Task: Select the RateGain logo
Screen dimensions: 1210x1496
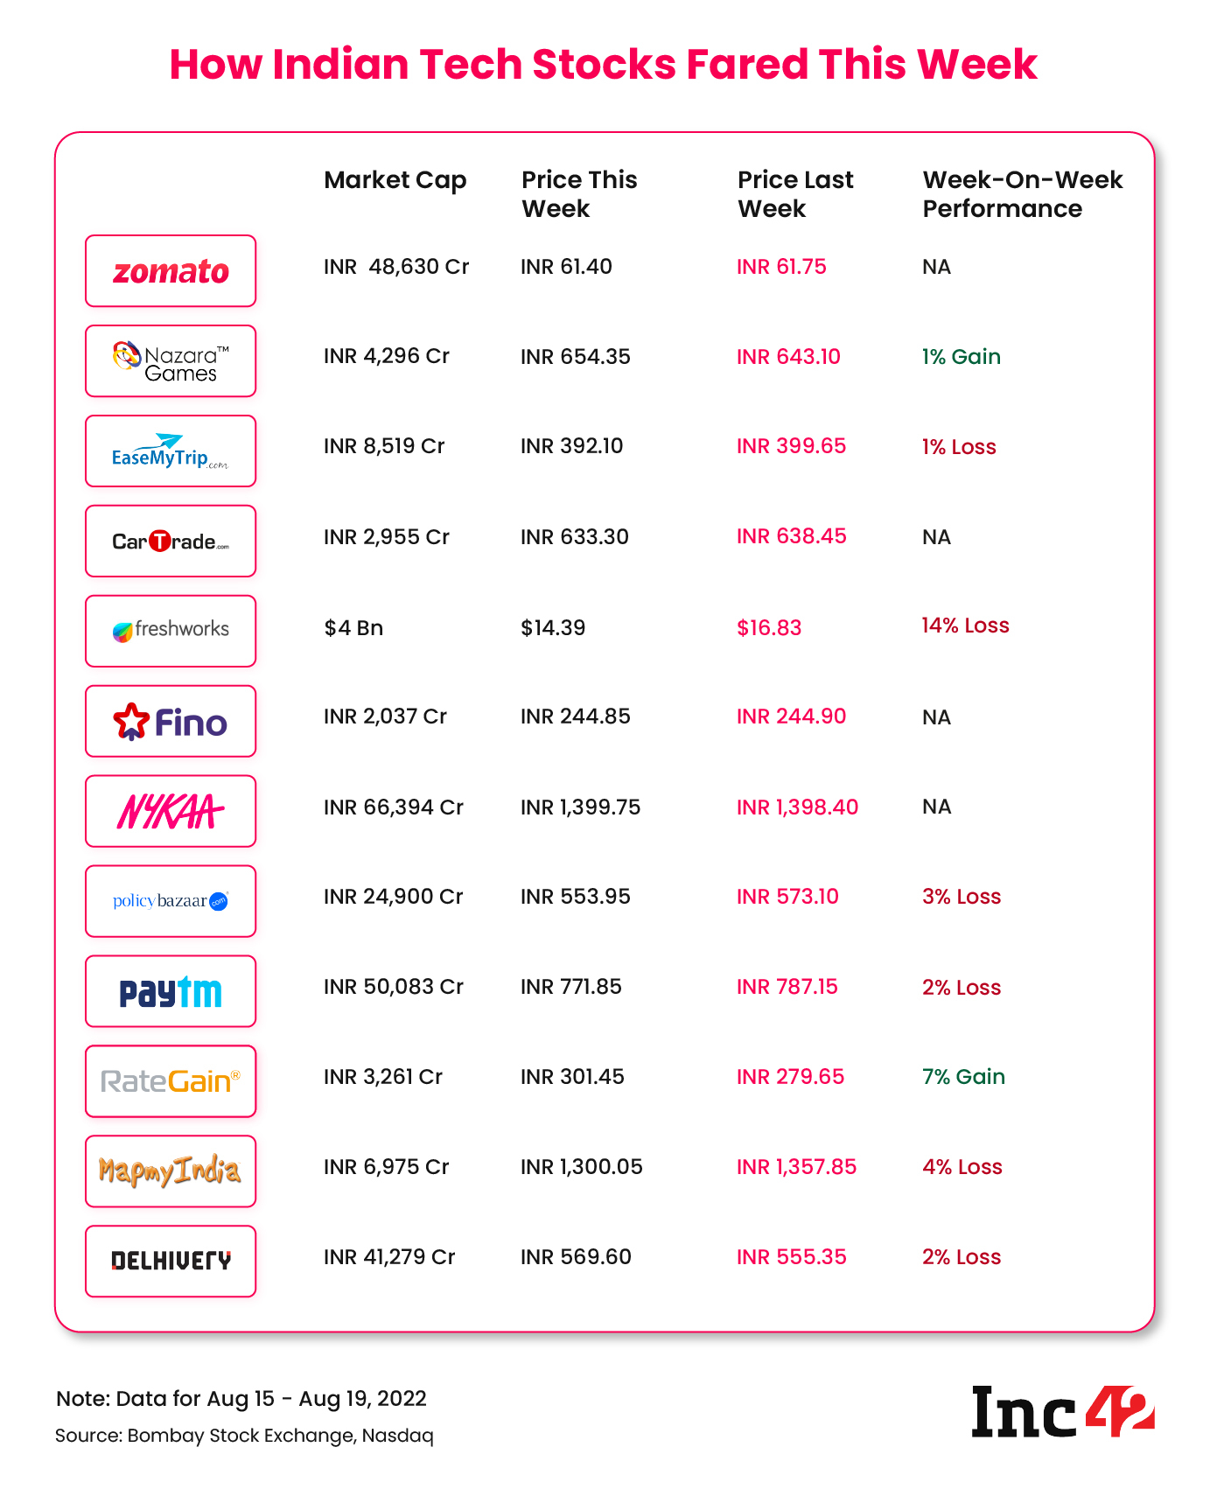Action: [171, 1081]
